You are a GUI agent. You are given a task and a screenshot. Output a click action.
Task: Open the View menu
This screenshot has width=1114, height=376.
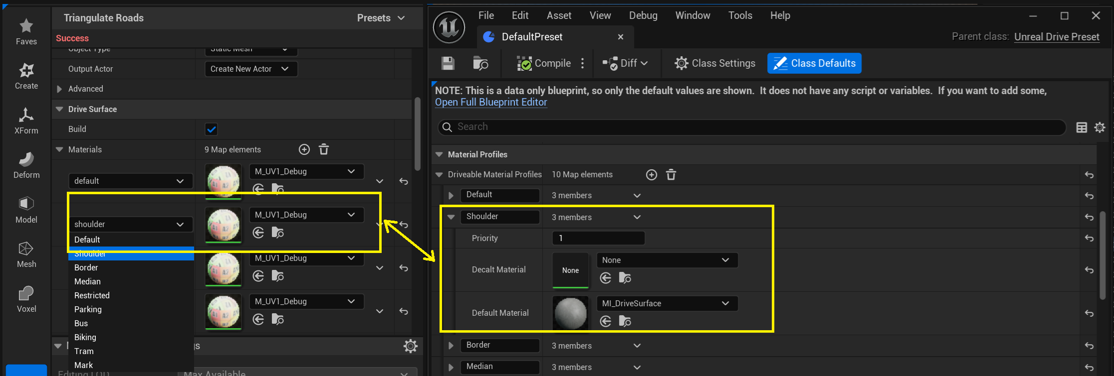(x=600, y=15)
